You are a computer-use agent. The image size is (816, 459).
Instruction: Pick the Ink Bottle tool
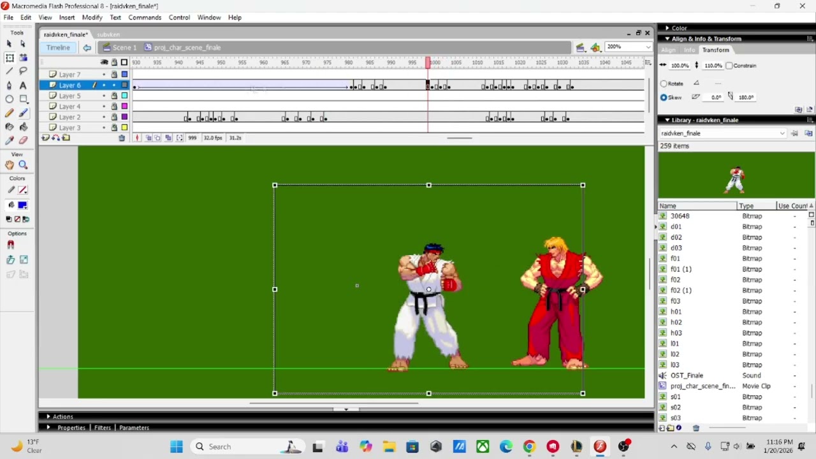click(9, 126)
